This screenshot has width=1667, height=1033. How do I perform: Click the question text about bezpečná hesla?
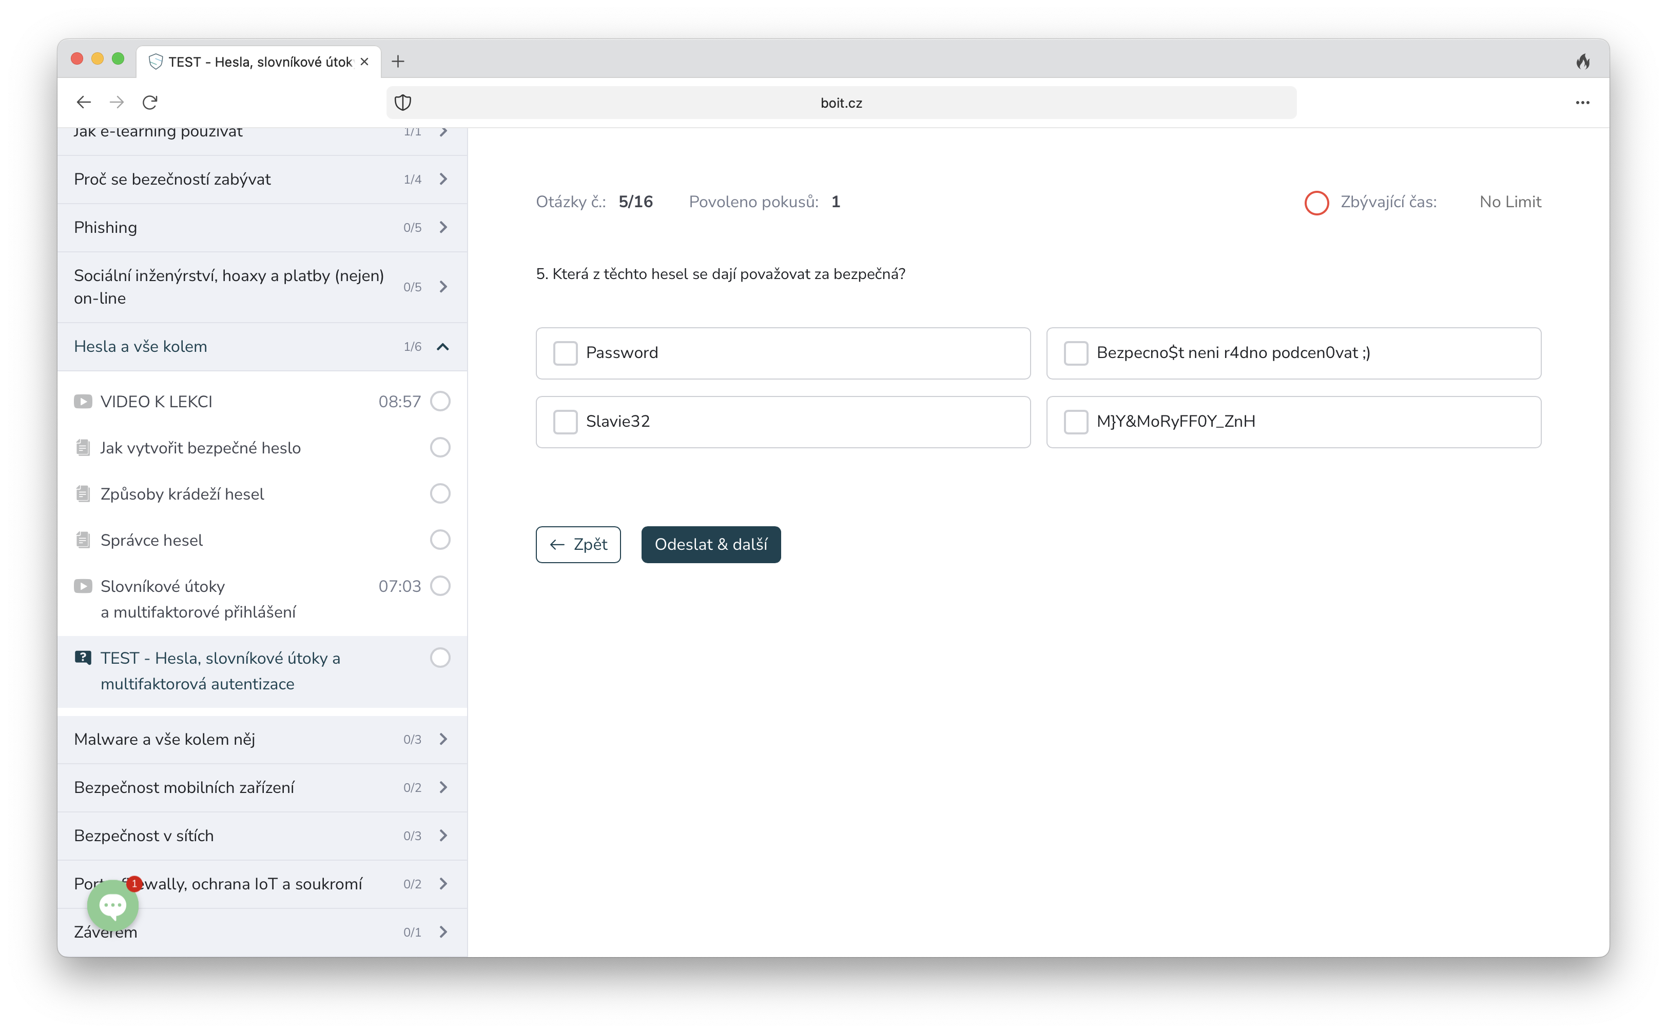coord(721,274)
